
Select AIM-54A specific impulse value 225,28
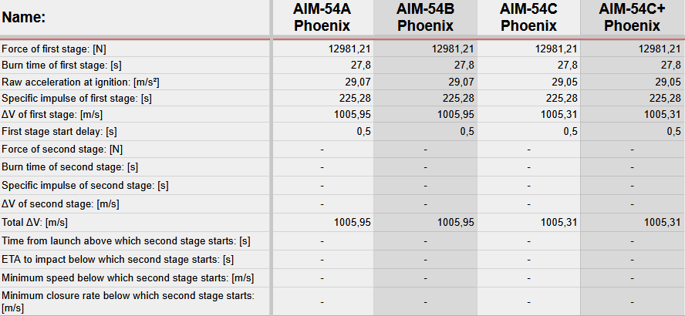[355, 98]
